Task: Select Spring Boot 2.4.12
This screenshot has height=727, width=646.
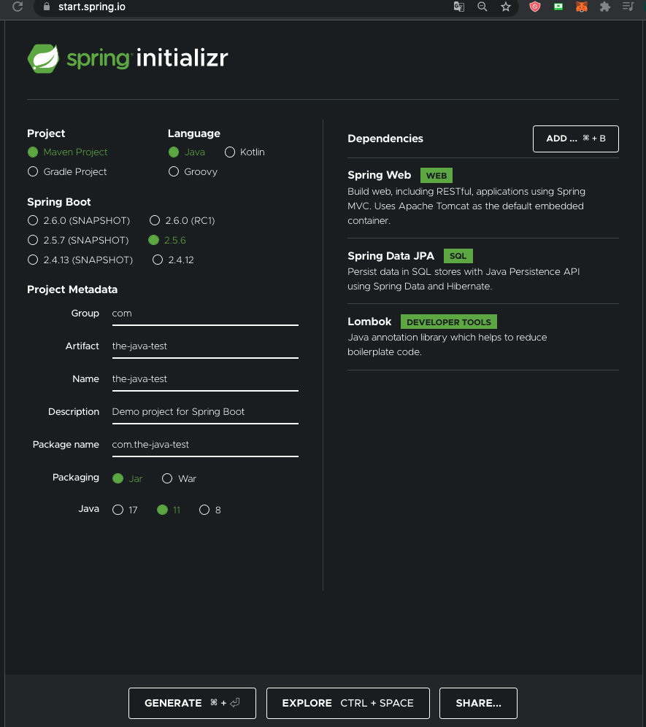Action: [173, 260]
